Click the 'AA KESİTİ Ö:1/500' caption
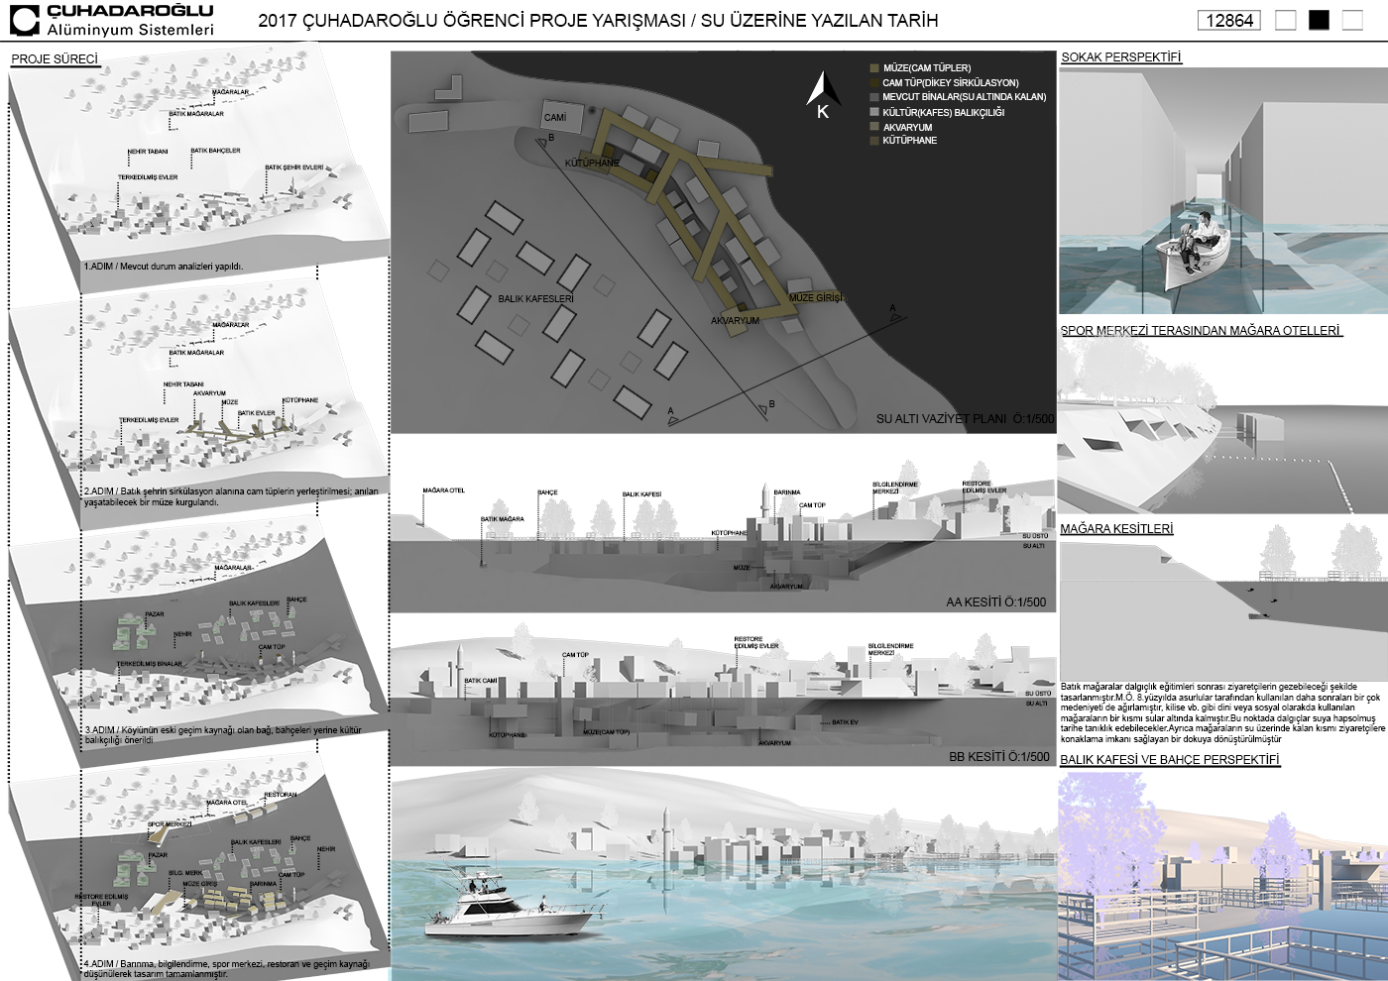 [995, 602]
